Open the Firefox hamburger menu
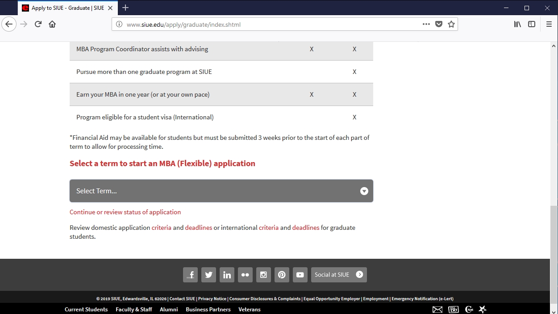Screen dimensions: 558x314 point(549,24)
